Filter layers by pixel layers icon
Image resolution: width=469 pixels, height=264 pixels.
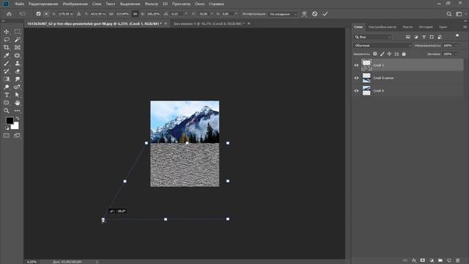[x=408, y=37]
